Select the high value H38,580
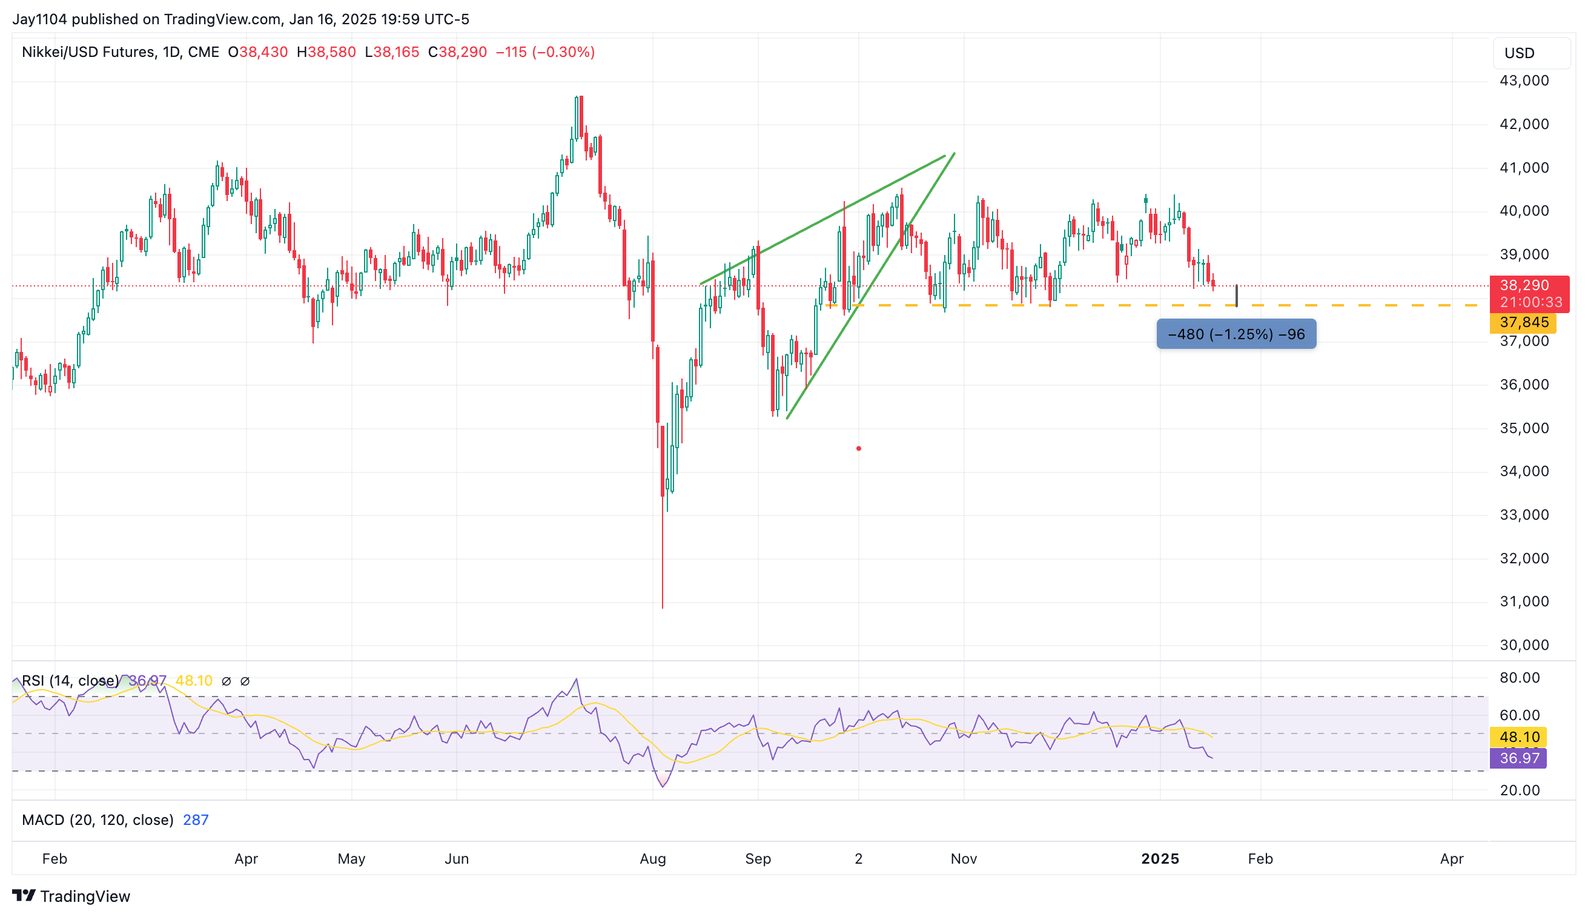This screenshot has width=1588, height=917. pos(326,52)
